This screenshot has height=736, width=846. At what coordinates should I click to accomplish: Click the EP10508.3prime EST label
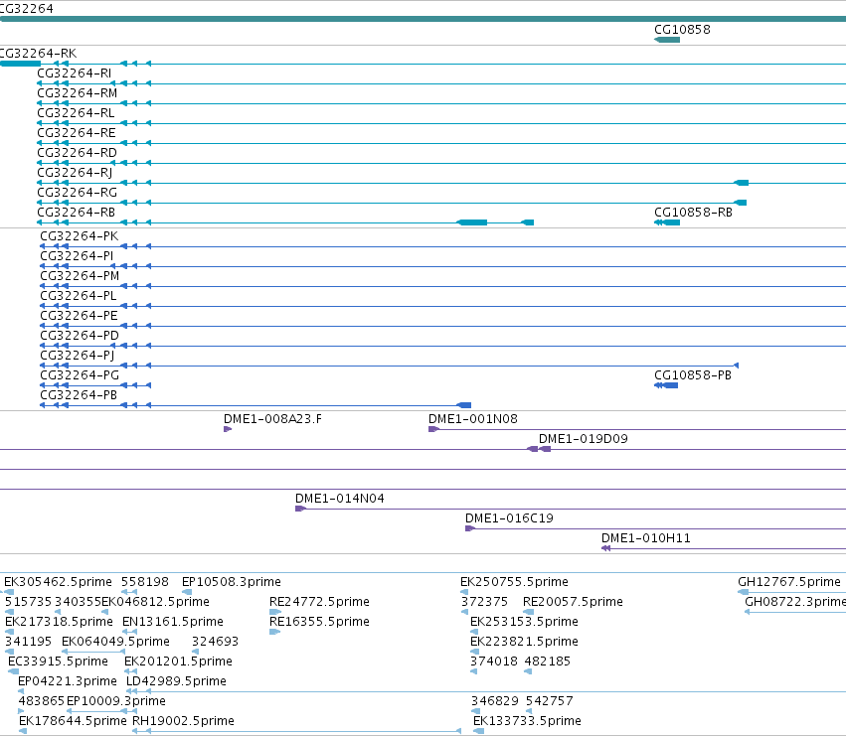[231, 582]
